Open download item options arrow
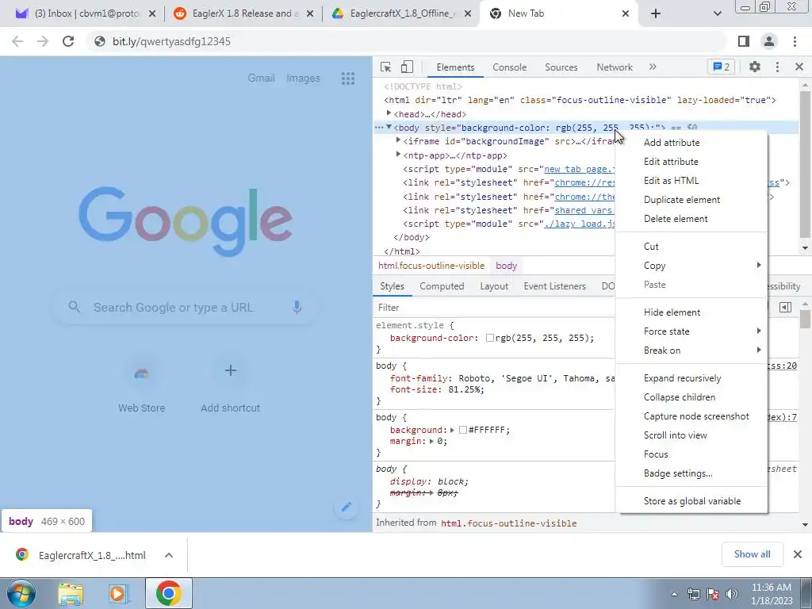Viewport: 812px width, 609px height. 169,555
